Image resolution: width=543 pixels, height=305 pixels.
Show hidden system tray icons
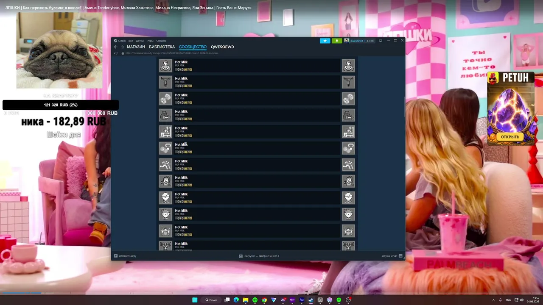tap(493, 300)
